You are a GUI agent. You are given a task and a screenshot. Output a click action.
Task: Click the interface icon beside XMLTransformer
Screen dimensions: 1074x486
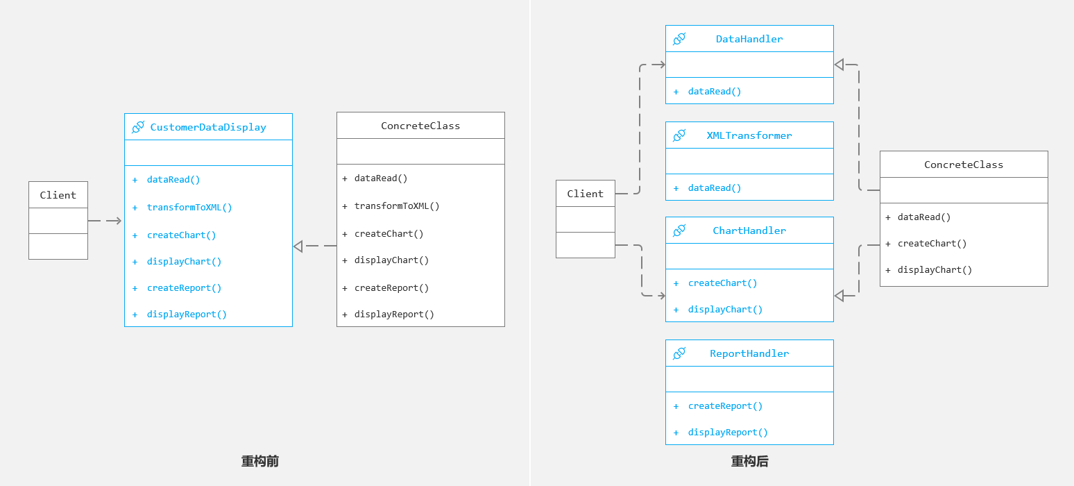(679, 135)
